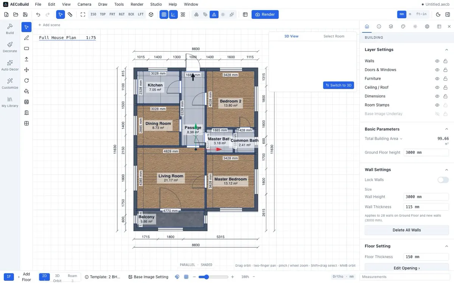Switch to the Select Room tab
This screenshot has width=454, height=283.
click(x=334, y=36)
